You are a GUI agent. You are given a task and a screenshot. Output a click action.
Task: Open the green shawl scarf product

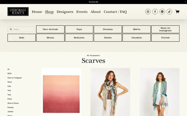pyautogui.click(x=159, y=92)
